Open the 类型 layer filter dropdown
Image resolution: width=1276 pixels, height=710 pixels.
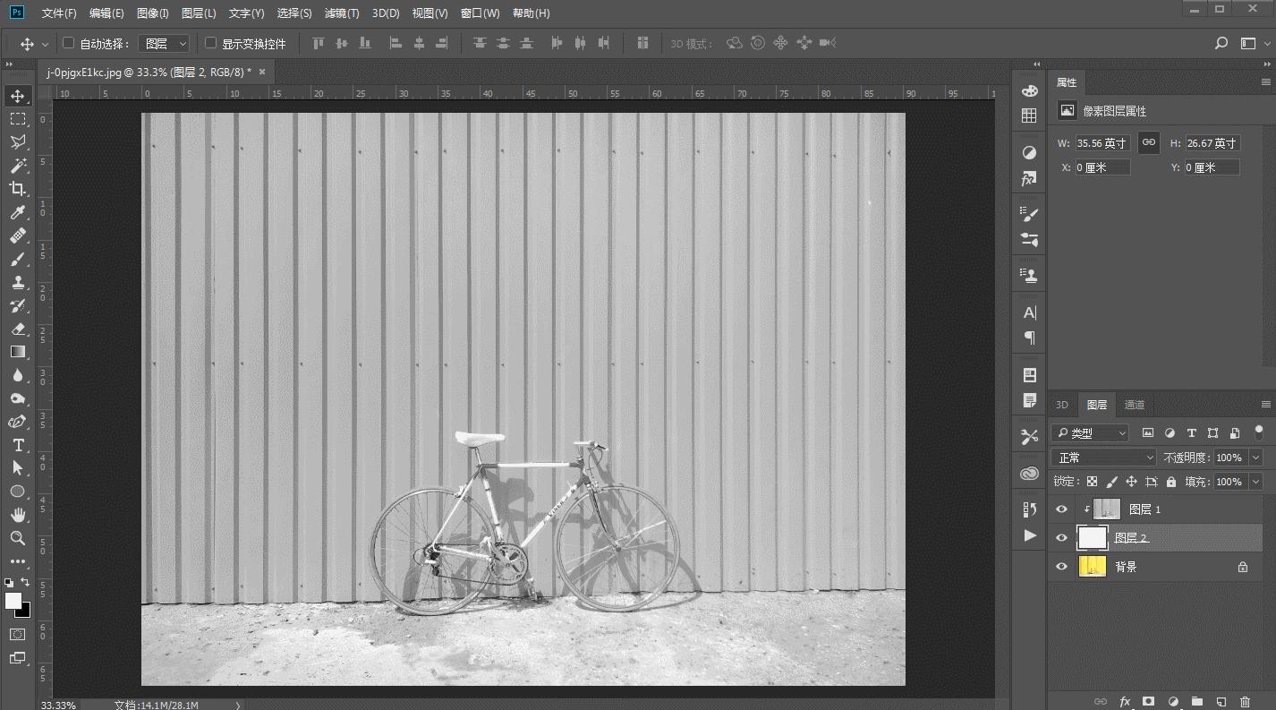(1090, 433)
